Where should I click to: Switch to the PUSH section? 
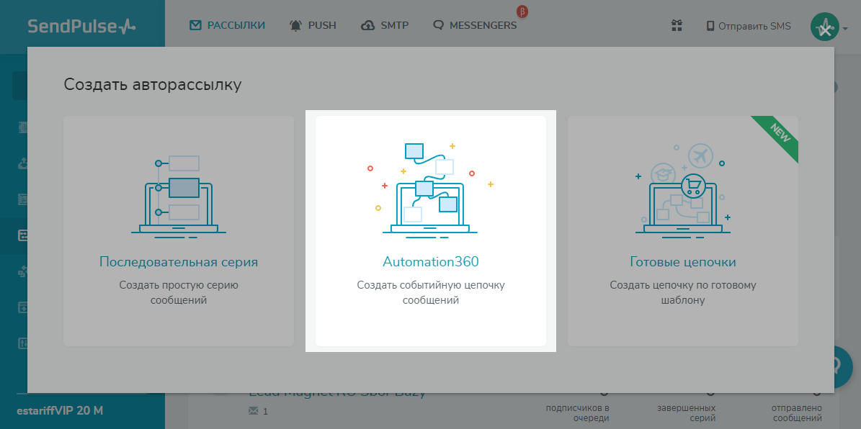(x=313, y=25)
